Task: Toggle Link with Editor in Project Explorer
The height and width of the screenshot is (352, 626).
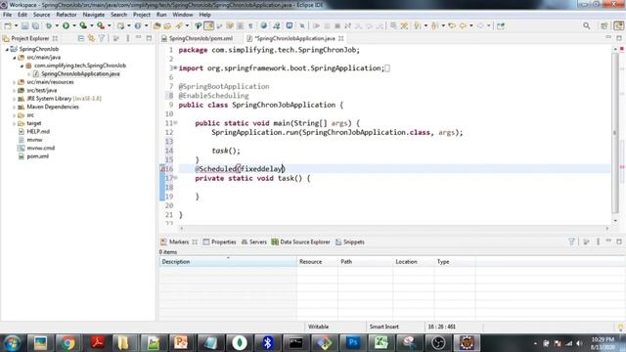Action: (91, 38)
